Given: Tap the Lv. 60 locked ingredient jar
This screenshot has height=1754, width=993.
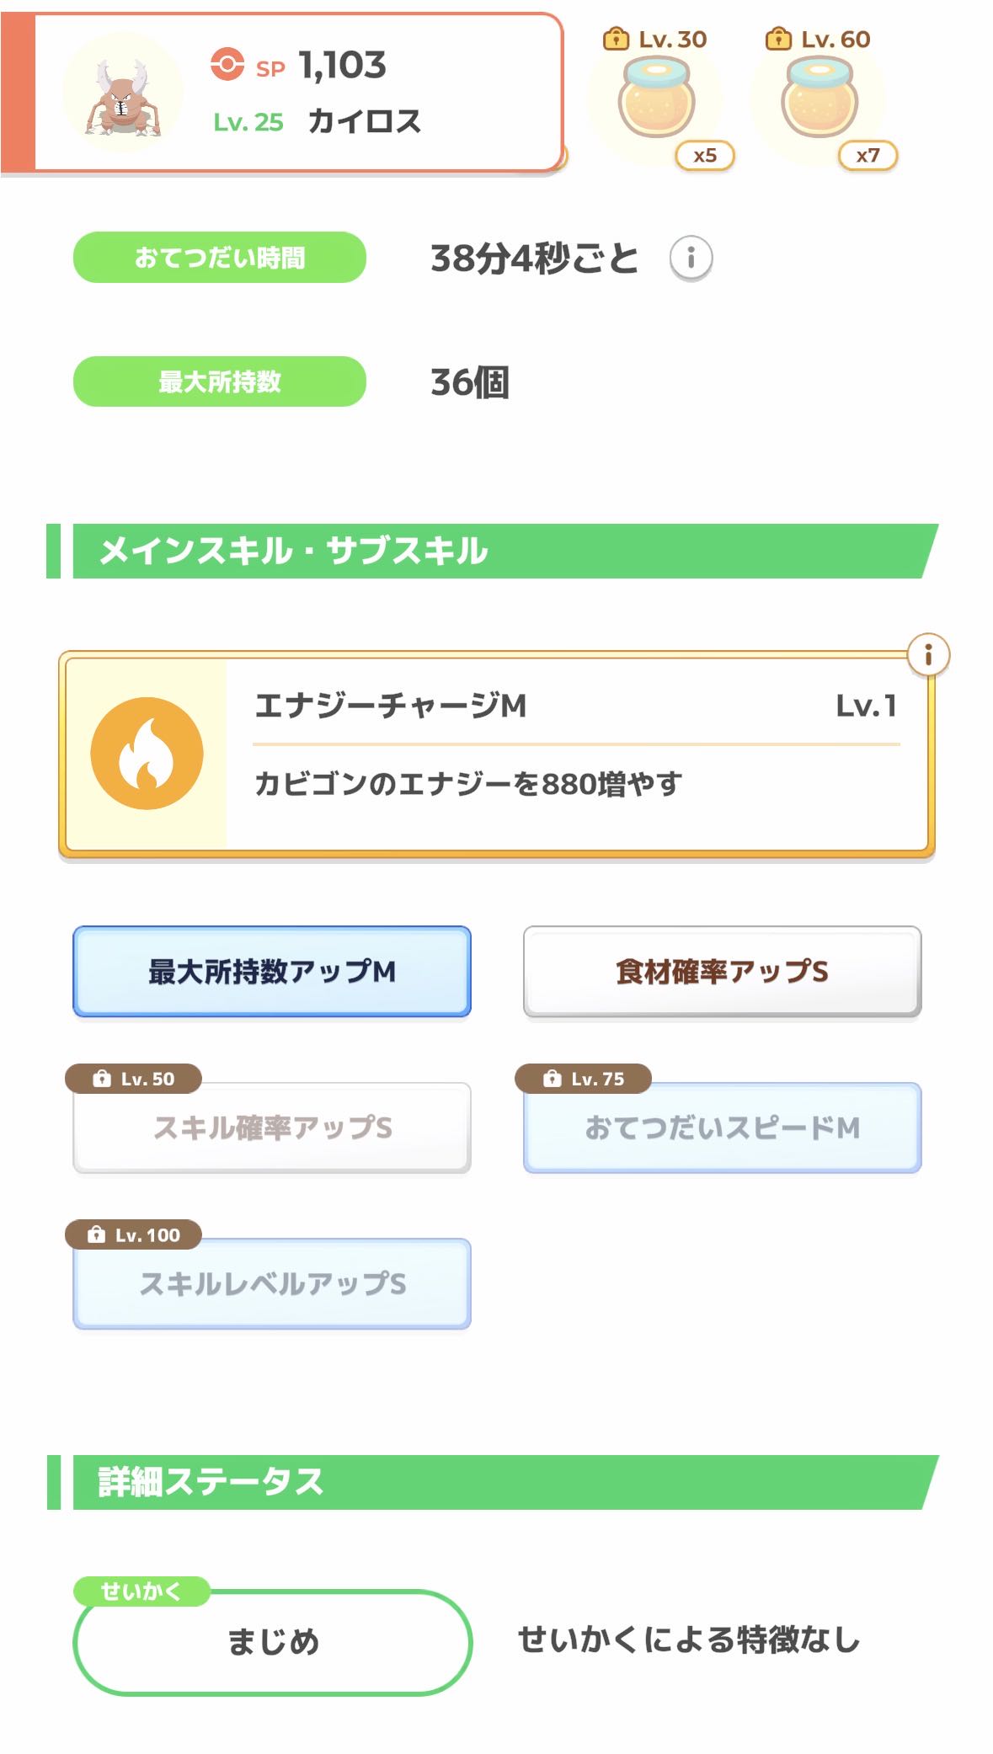Looking at the screenshot, I should [819, 99].
